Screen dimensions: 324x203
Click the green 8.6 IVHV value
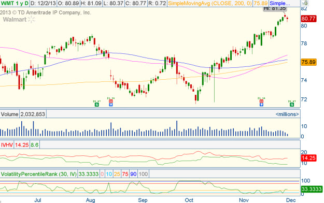[x=35, y=145]
